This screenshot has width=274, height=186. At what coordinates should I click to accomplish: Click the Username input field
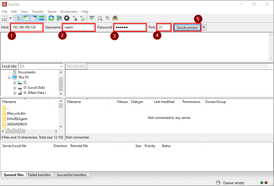(79, 27)
